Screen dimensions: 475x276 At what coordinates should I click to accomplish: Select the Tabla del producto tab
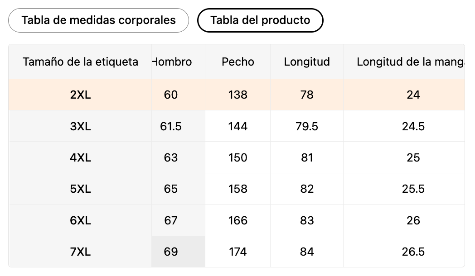pos(260,20)
